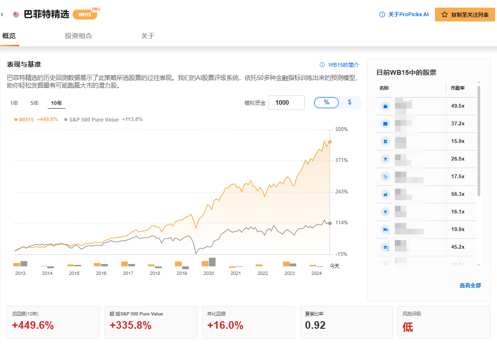Click the 查看全部 link

470,285
